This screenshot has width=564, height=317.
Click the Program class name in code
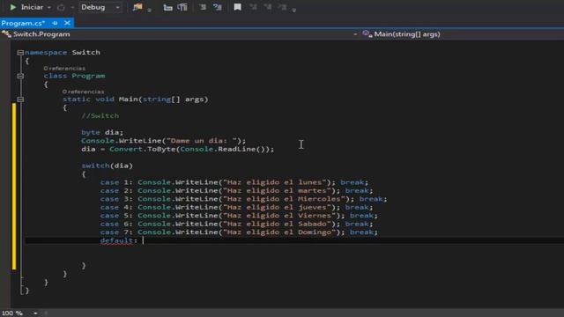tap(88, 76)
